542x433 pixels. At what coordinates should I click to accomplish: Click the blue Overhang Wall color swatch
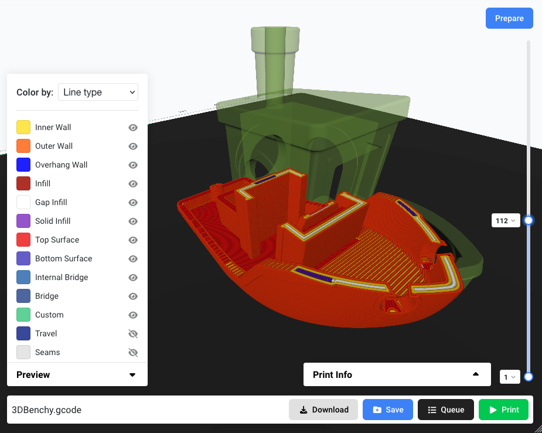click(x=23, y=165)
